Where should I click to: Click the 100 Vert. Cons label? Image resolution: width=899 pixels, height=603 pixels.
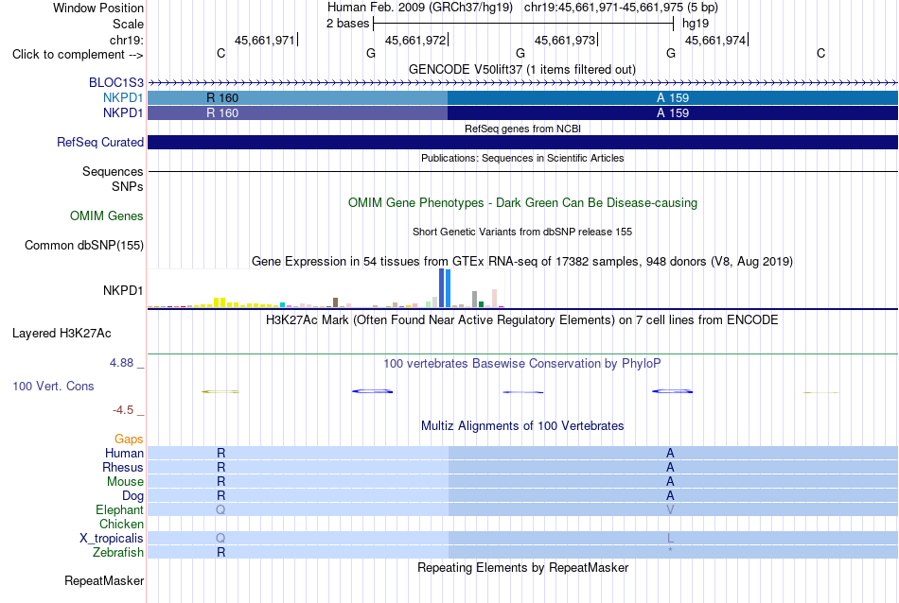click(x=53, y=386)
